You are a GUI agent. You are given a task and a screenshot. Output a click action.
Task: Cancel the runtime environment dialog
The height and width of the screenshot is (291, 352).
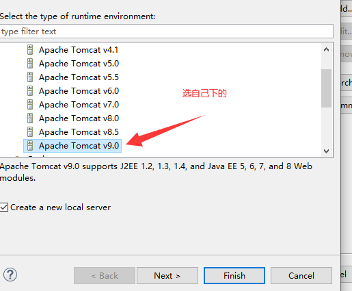pos(301,276)
